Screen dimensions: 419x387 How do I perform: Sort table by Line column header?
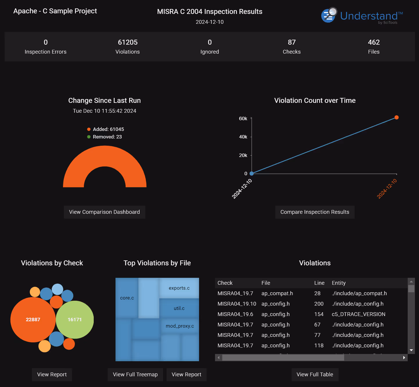click(319, 283)
